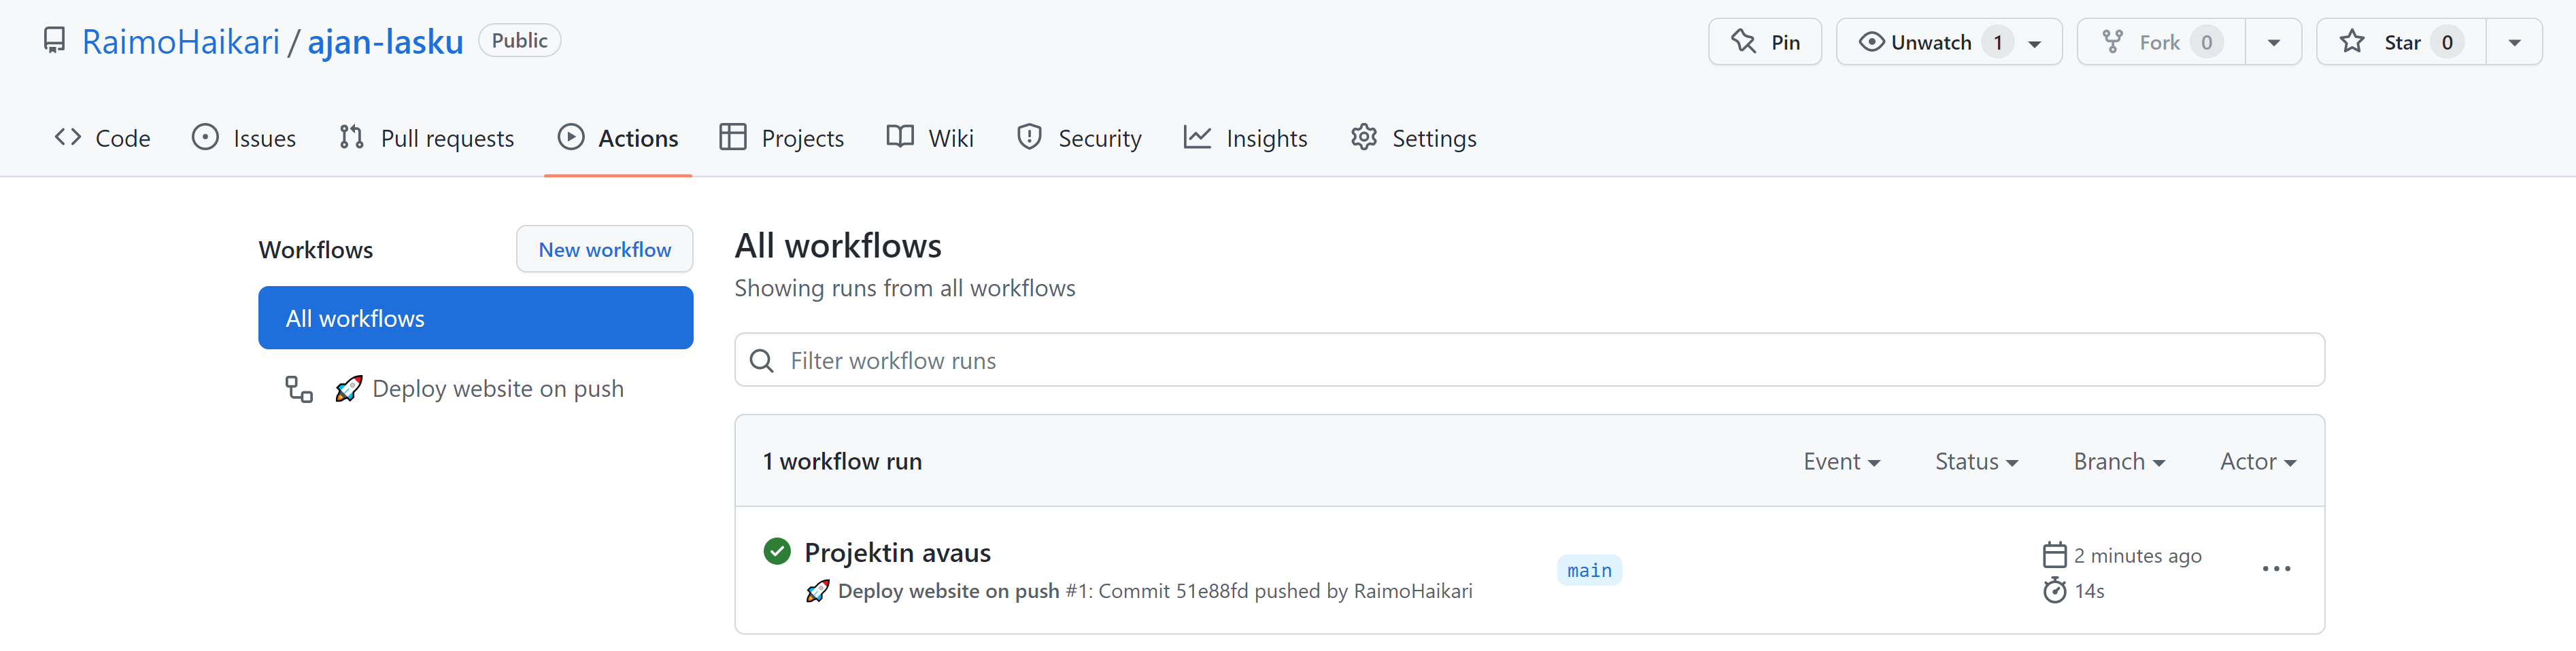The height and width of the screenshot is (651, 2576).
Task: Open the RaimoHaikari profile link
Action: click(180, 40)
